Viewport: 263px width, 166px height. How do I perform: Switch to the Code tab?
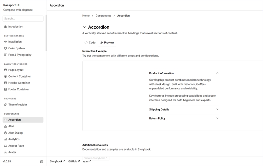pyautogui.click(x=90, y=43)
